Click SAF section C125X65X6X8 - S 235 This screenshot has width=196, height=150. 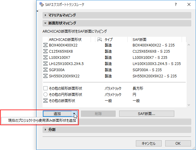click(x=151, y=51)
